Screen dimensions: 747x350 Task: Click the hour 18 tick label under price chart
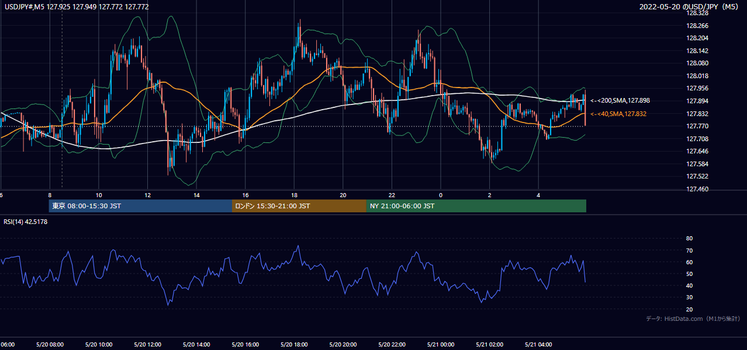pos(295,195)
